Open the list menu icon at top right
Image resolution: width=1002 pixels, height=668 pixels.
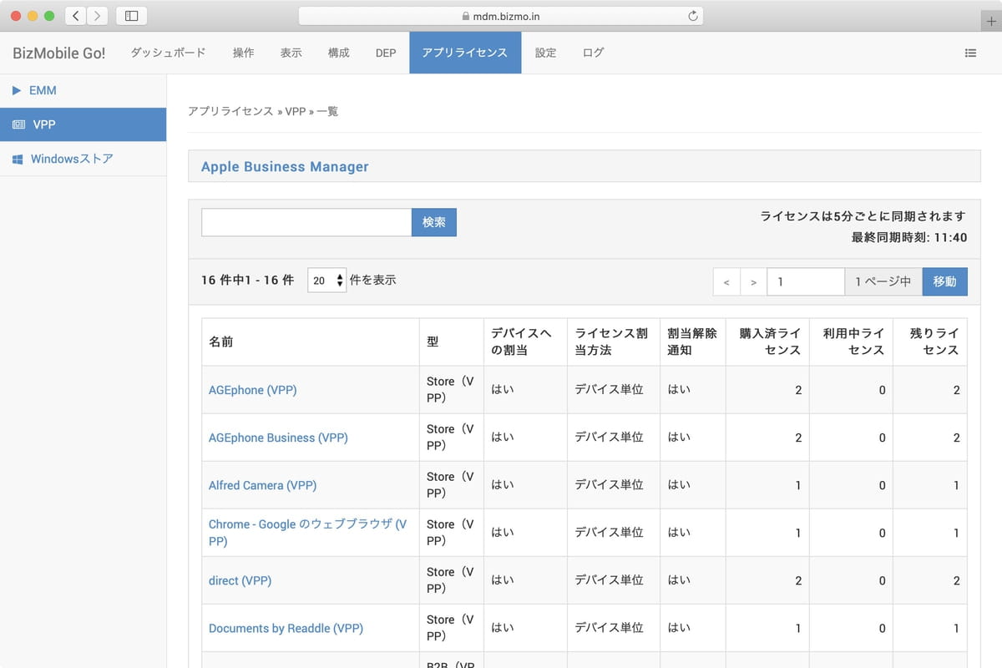coord(970,53)
